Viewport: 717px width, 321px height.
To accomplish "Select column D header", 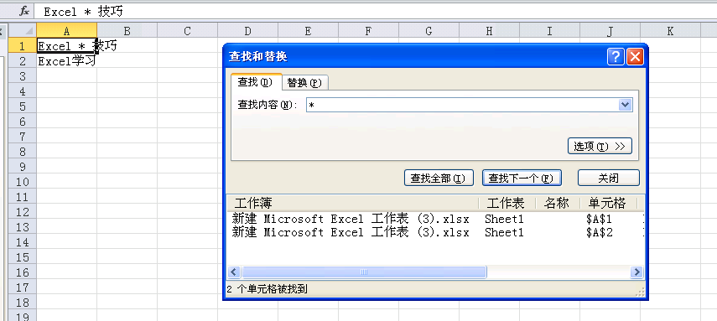I will (247, 31).
